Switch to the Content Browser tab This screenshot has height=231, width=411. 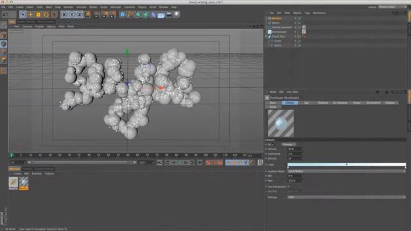coord(44,169)
